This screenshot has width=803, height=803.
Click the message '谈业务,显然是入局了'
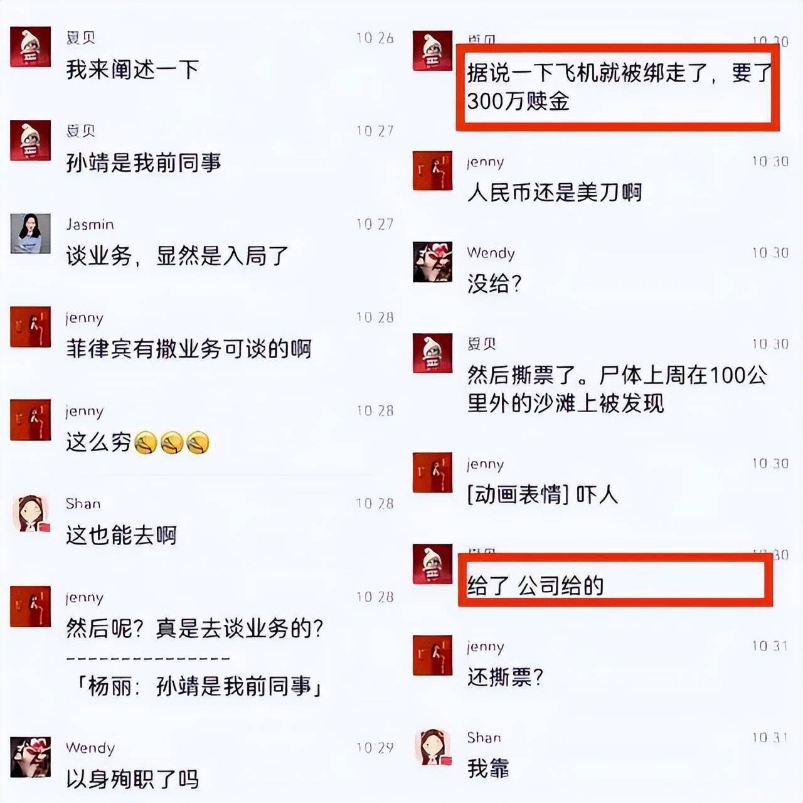[177, 256]
